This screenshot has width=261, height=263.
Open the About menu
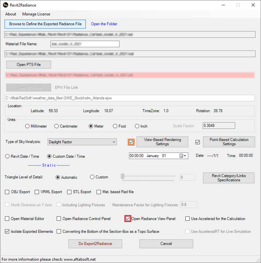10,14
